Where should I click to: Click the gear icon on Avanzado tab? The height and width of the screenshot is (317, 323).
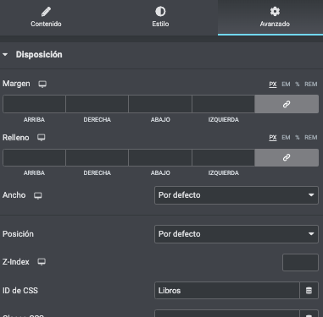point(275,12)
